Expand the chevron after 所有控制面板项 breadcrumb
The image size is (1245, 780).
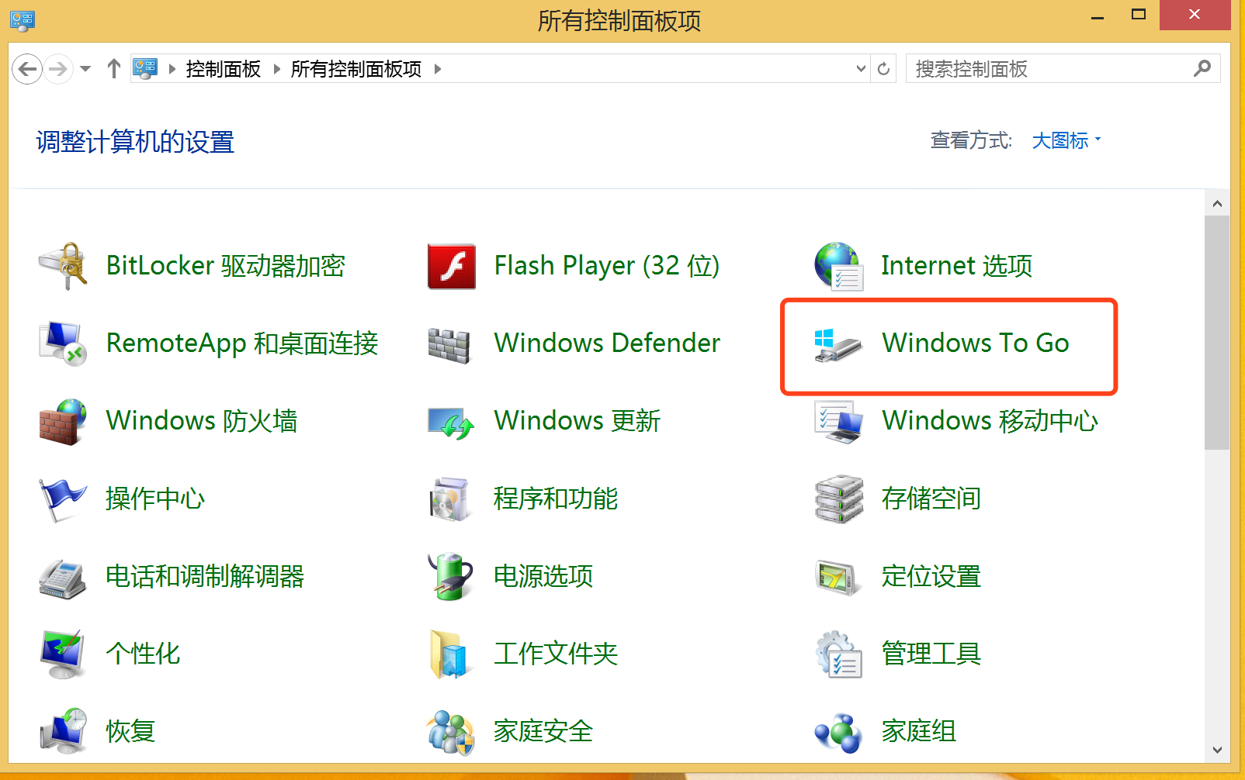tap(438, 69)
